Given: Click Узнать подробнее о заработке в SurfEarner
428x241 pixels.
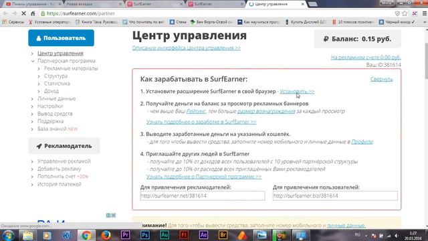Looking at the screenshot, I should pos(201,122).
